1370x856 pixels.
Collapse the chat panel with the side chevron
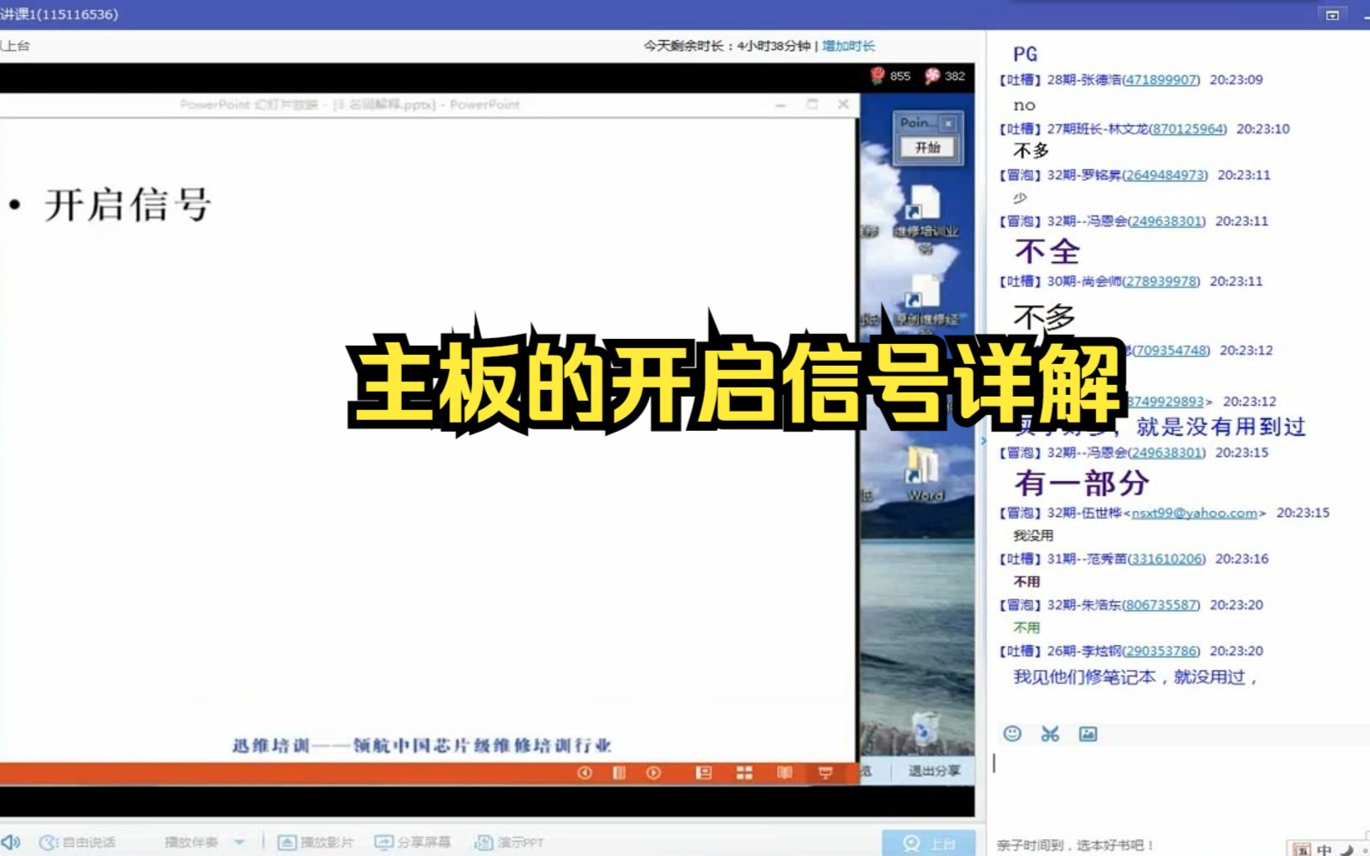[x=984, y=441]
